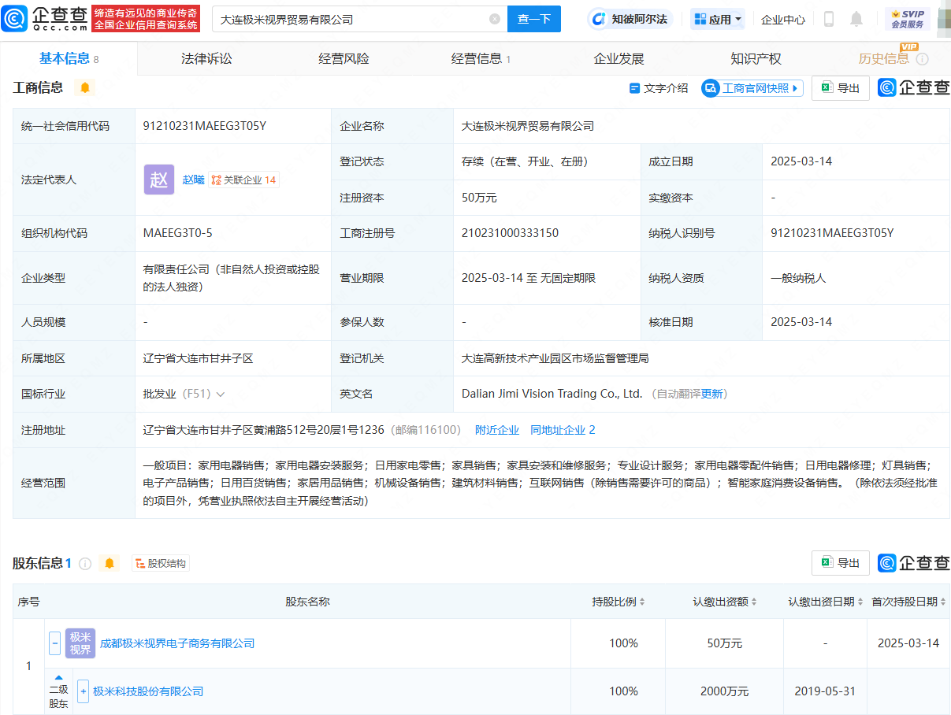Open legal representative 赵曦 link

point(193,180)
